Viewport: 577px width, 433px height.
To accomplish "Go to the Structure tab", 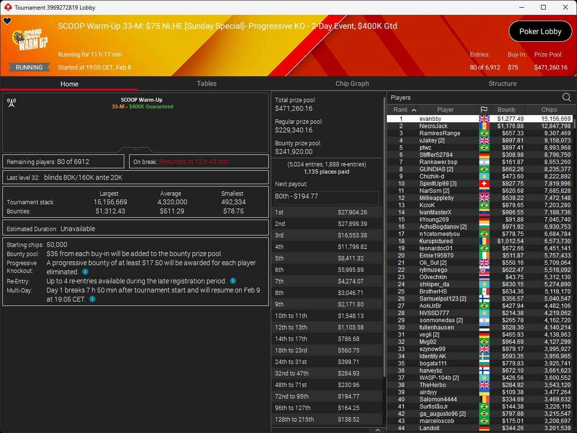I will (x=502, y=83).
